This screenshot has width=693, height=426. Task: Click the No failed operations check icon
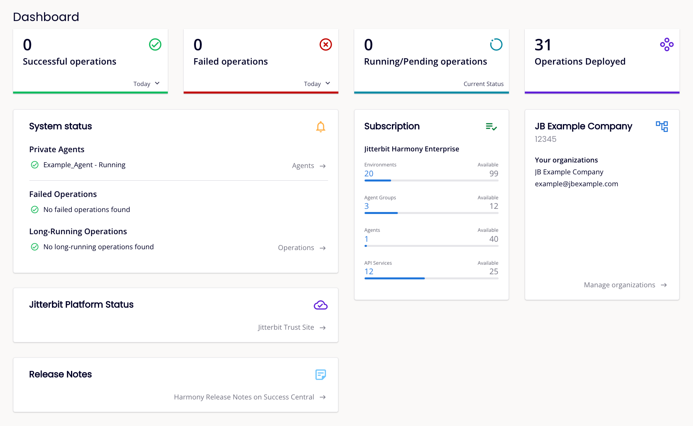point(35,210)
